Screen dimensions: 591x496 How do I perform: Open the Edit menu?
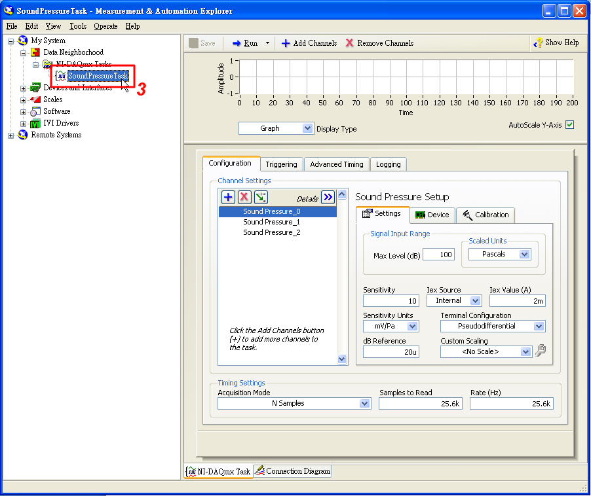coord(31,26)
